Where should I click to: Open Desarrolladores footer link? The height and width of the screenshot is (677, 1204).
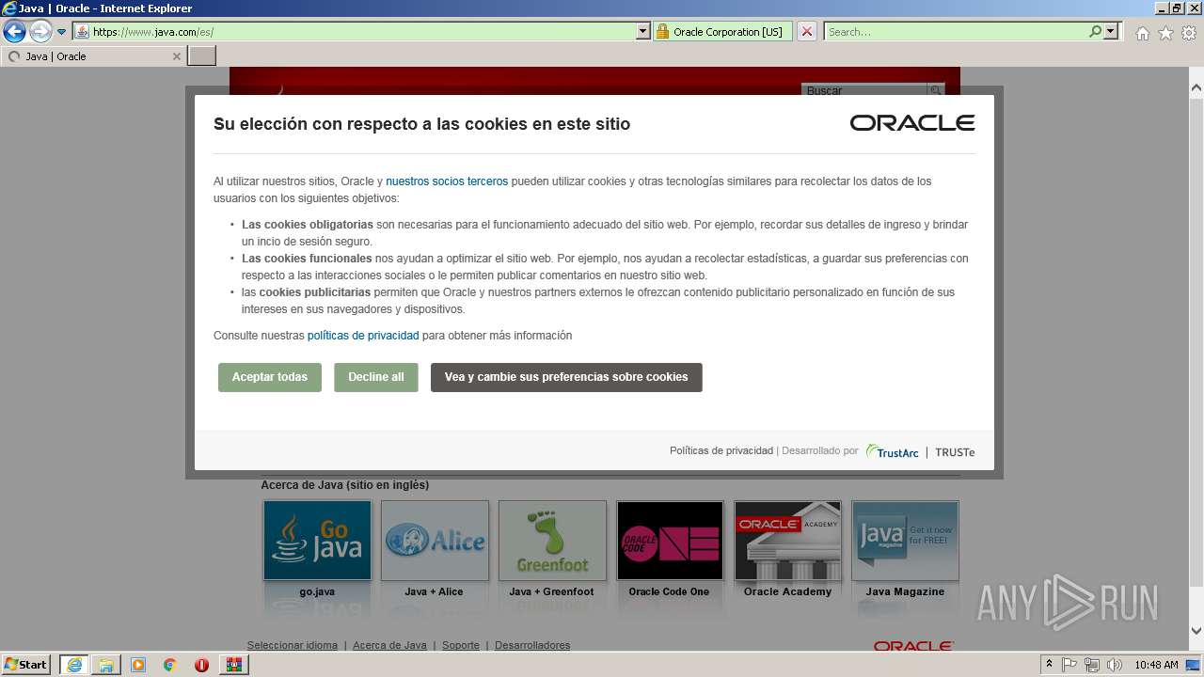tap(532, 645)
